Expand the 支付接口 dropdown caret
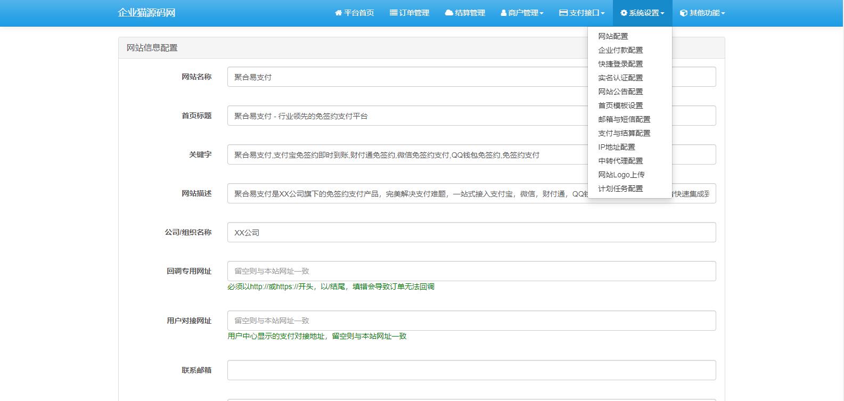844x401 pixels. click(602, 13)
